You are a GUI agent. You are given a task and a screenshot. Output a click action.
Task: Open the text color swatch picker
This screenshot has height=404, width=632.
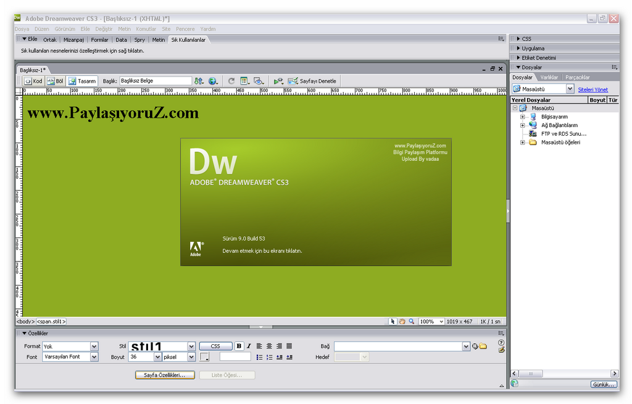pyautogui.click(x=204, y=357)
